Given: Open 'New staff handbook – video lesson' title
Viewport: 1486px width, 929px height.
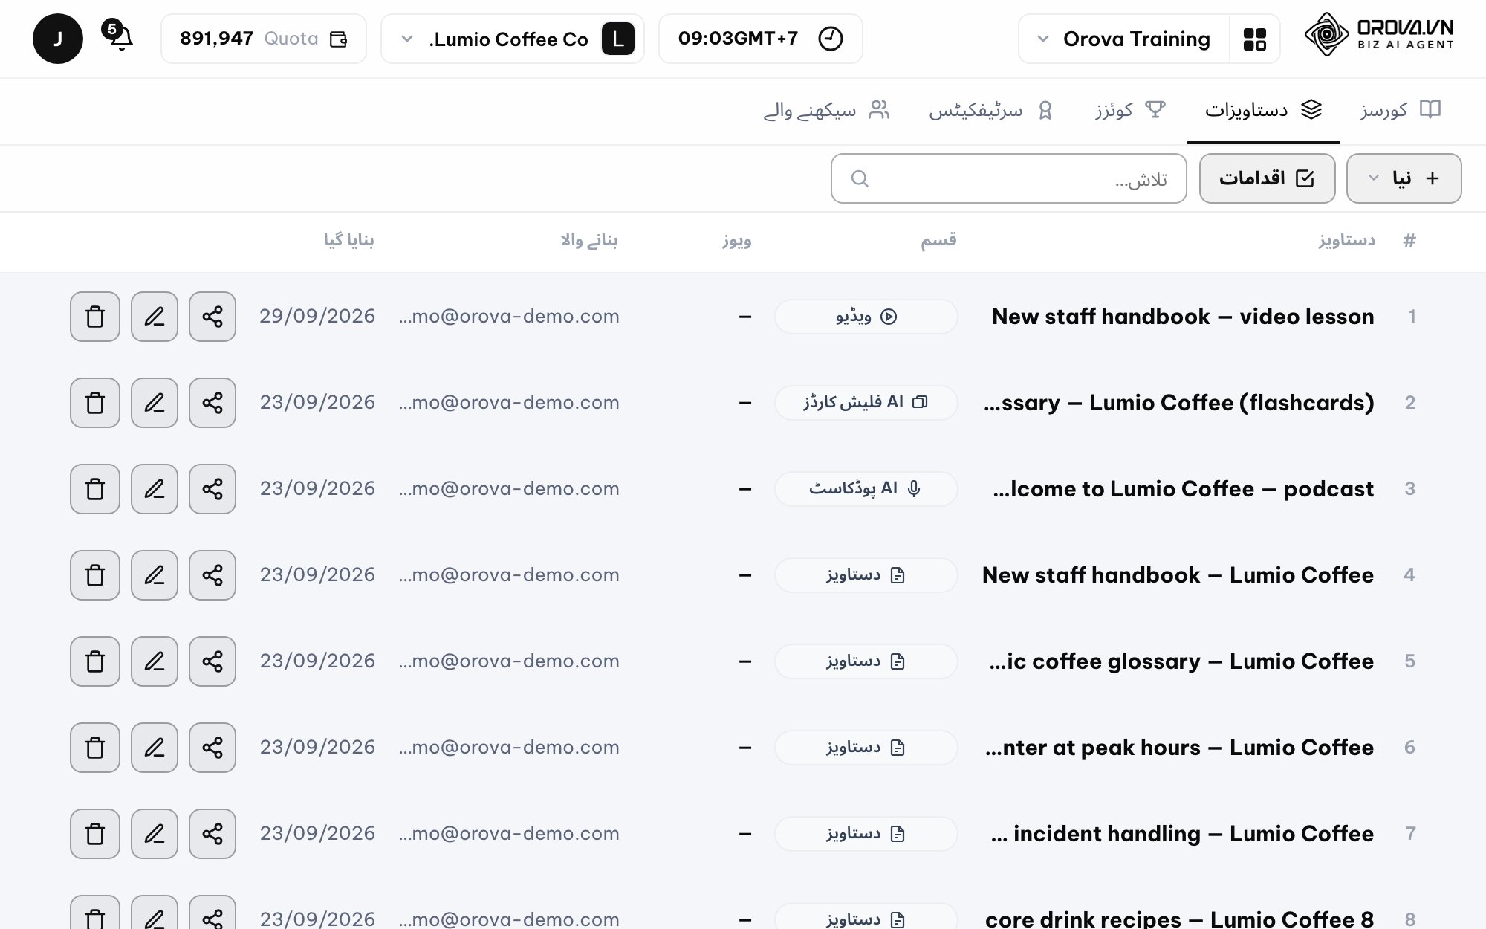Looking at the screenshot, I should [1183, 317].
